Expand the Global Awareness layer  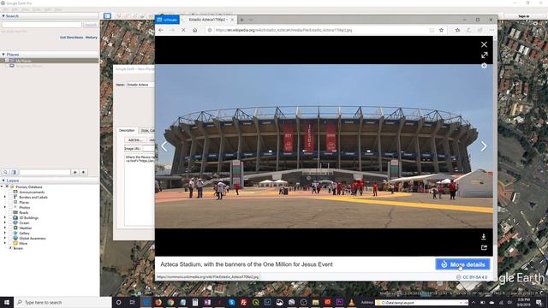pyautogui.click(x=5, y=238)
